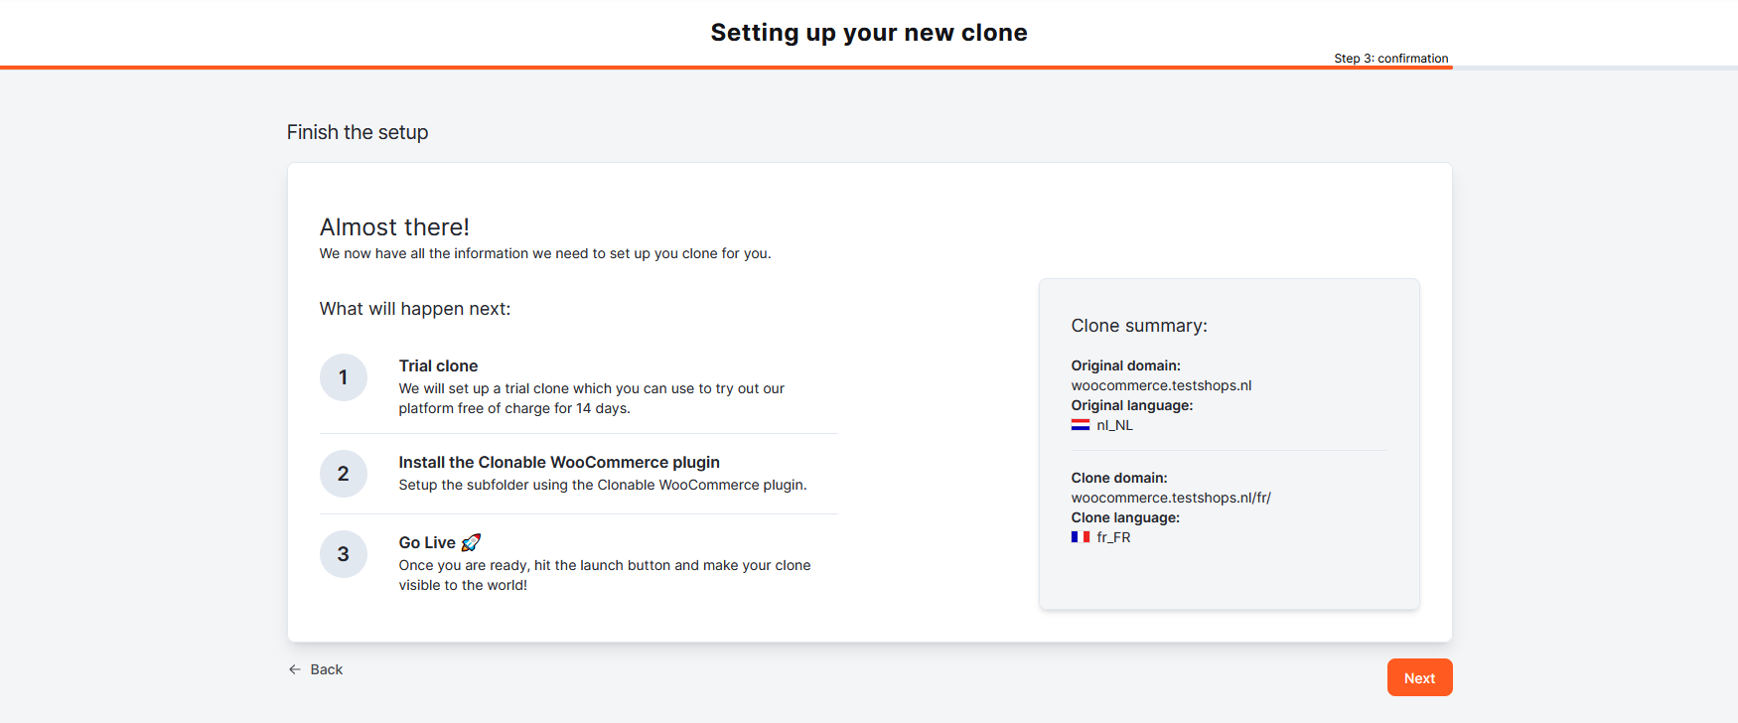Click the 'Clone summary:' heading

pos(1139,326)
